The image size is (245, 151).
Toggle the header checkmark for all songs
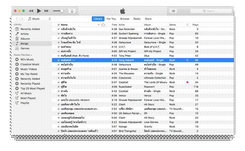59,25
